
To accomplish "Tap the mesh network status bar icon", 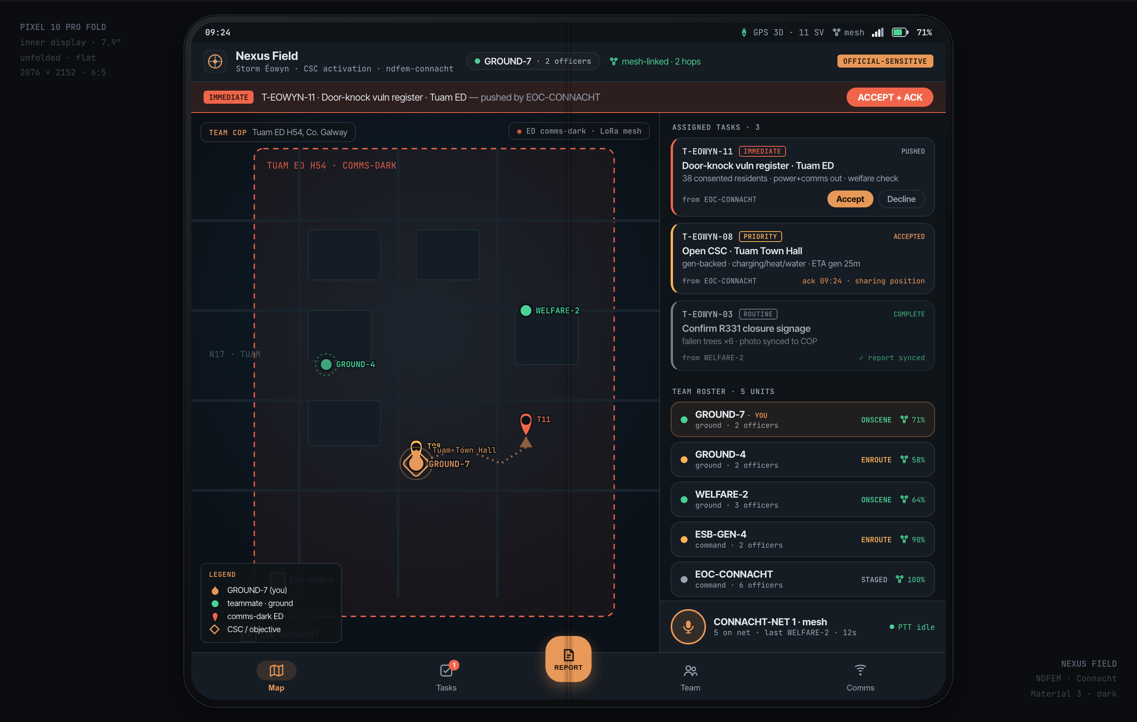I will (x=836, y=33).
